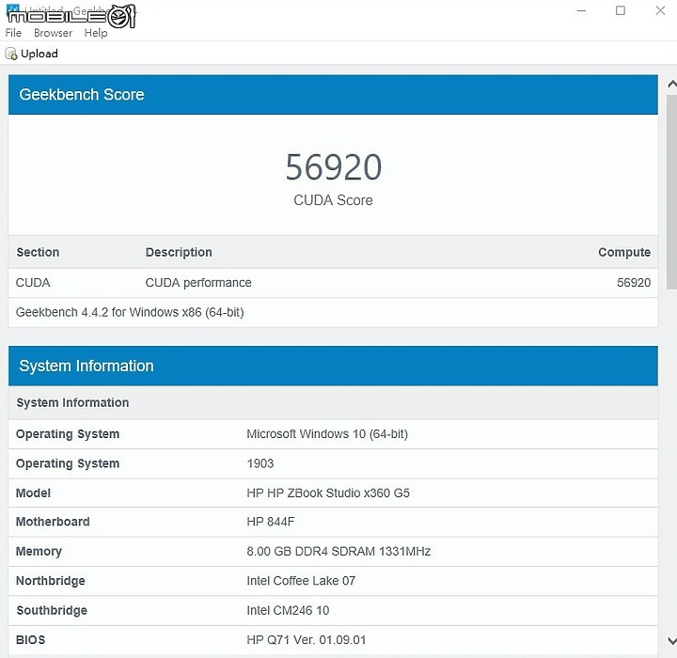The height and width of the screenshot is (658, 677).
Task: Click Microsoft Windows 10 (64-bit) value
Action: pos(327,434)
